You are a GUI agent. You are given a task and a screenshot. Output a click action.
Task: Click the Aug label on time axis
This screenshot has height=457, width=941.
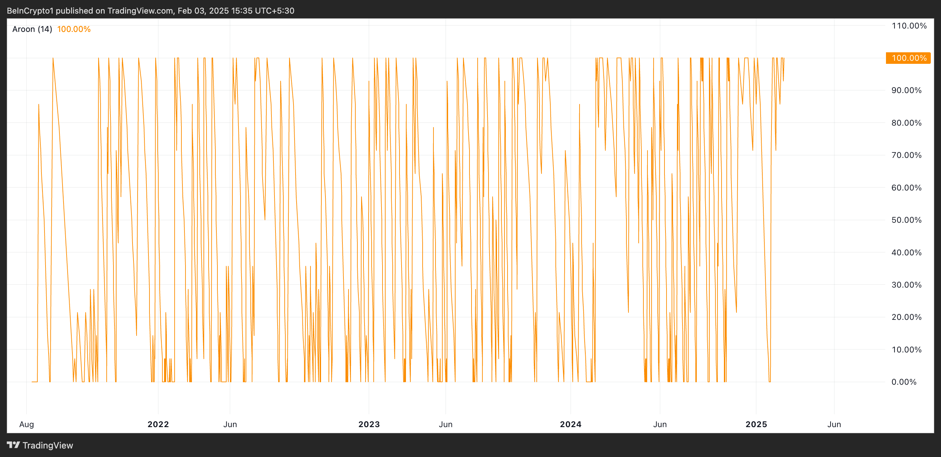(x=26, y=424)
